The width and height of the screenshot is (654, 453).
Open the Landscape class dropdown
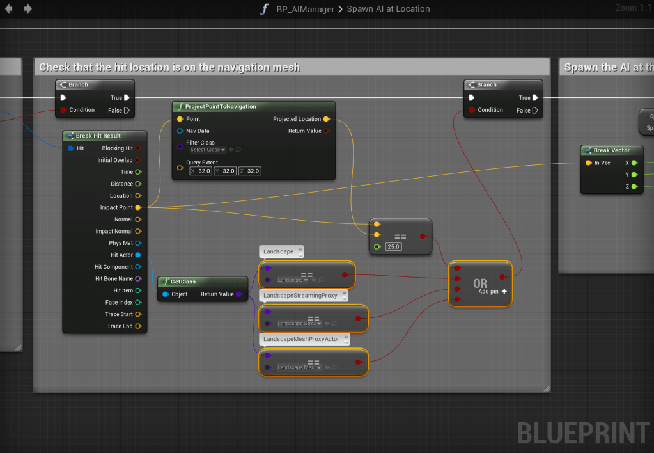coord(293,280)
